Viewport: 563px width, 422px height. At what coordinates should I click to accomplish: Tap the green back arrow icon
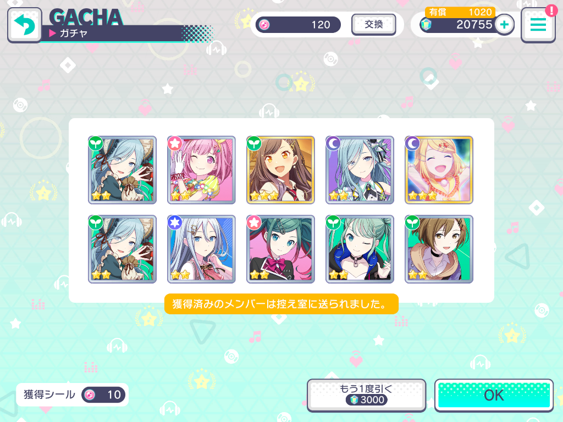point(24,25)
